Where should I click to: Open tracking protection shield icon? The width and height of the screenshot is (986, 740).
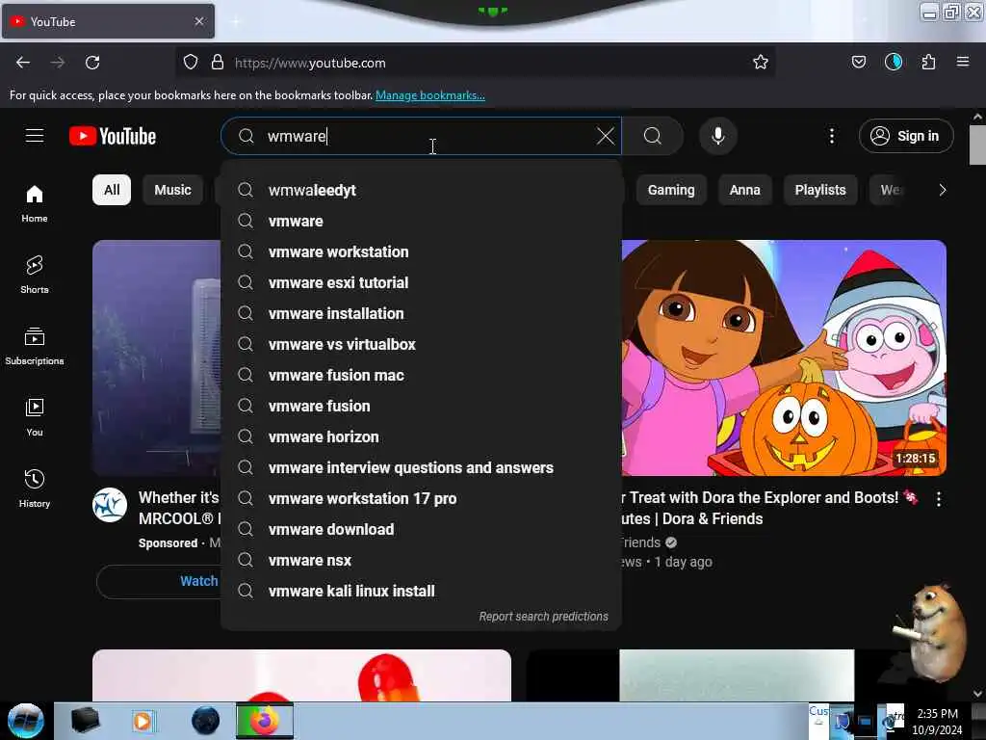(191, 63)
